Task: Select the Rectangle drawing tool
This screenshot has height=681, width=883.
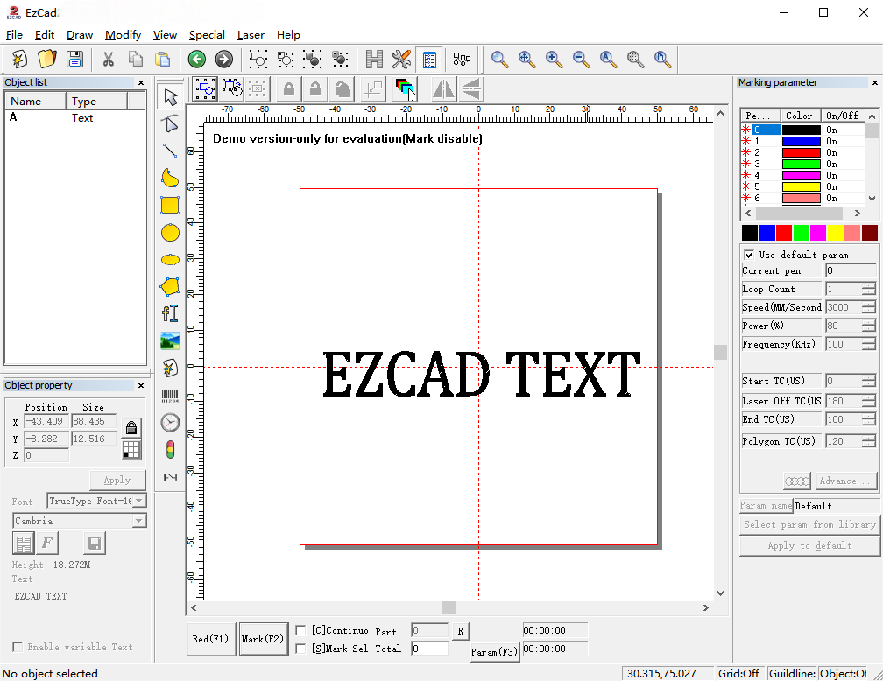Action: tap(170, 206)
